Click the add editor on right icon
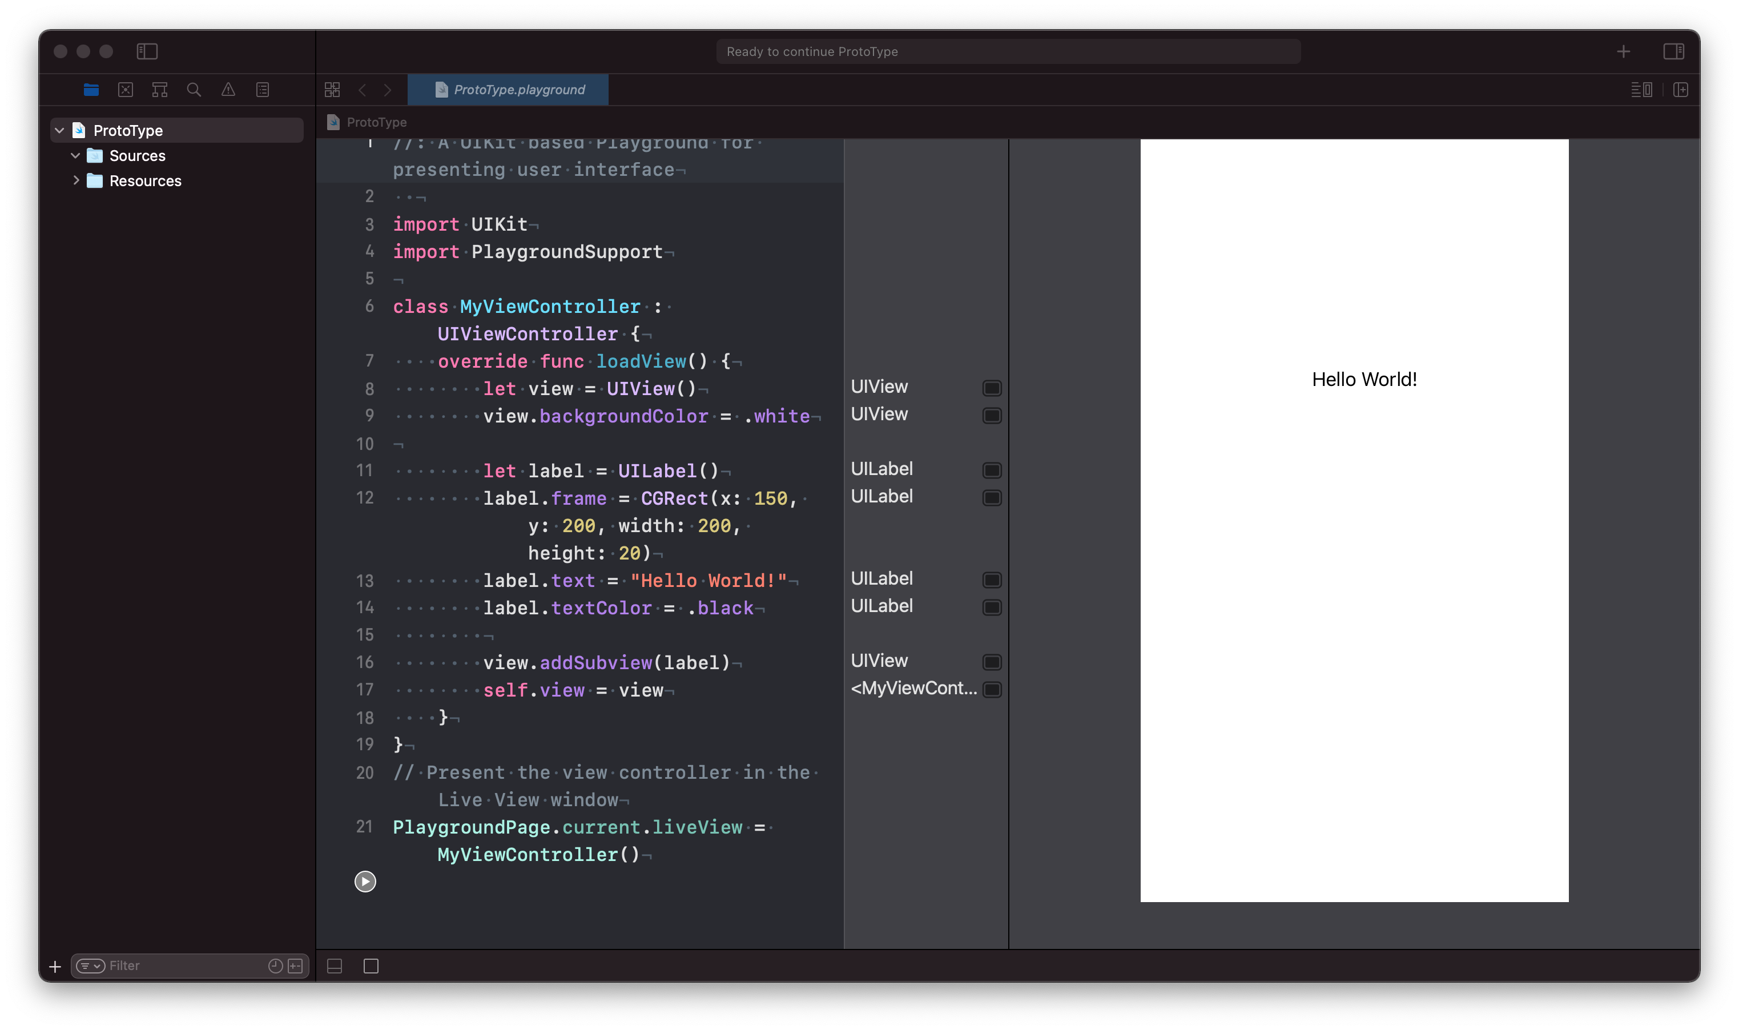The width and height of the screenshot is (1739, 1030). pos(1680,90)
